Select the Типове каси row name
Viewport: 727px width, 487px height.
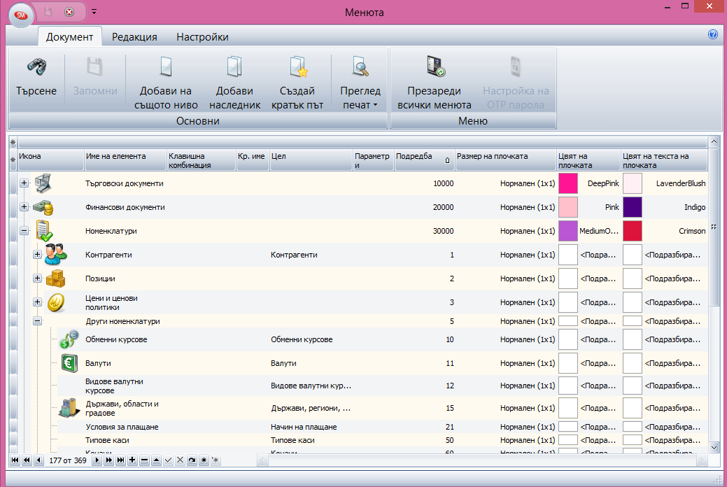pyautogui.click(x=107, y=440)
